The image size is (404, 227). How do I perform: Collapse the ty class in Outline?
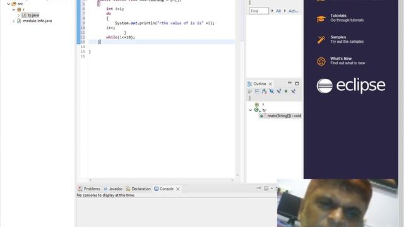click(250, 110)
